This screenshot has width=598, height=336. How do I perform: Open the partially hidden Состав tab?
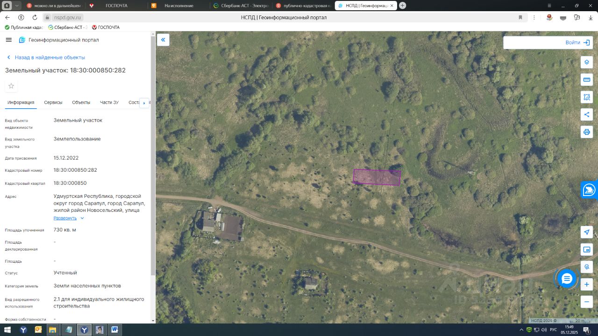134,103
